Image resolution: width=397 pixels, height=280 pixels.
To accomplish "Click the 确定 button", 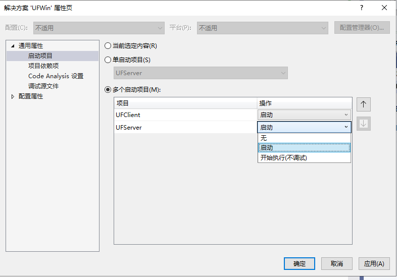I will (x=300, y=264).
